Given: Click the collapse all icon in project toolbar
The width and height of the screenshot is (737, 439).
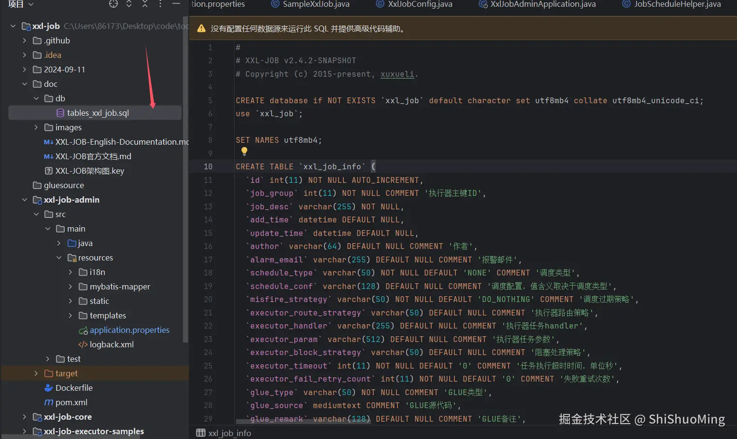Looking at the screenshot, I should [x=145, y=4].
